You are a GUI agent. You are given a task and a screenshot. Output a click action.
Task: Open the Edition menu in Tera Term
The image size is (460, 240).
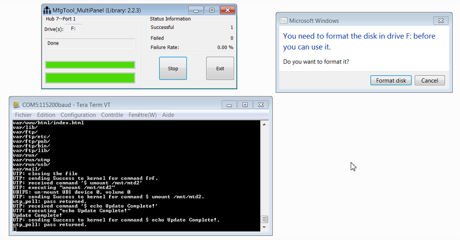pyautogui.click(x=46, y=115)
